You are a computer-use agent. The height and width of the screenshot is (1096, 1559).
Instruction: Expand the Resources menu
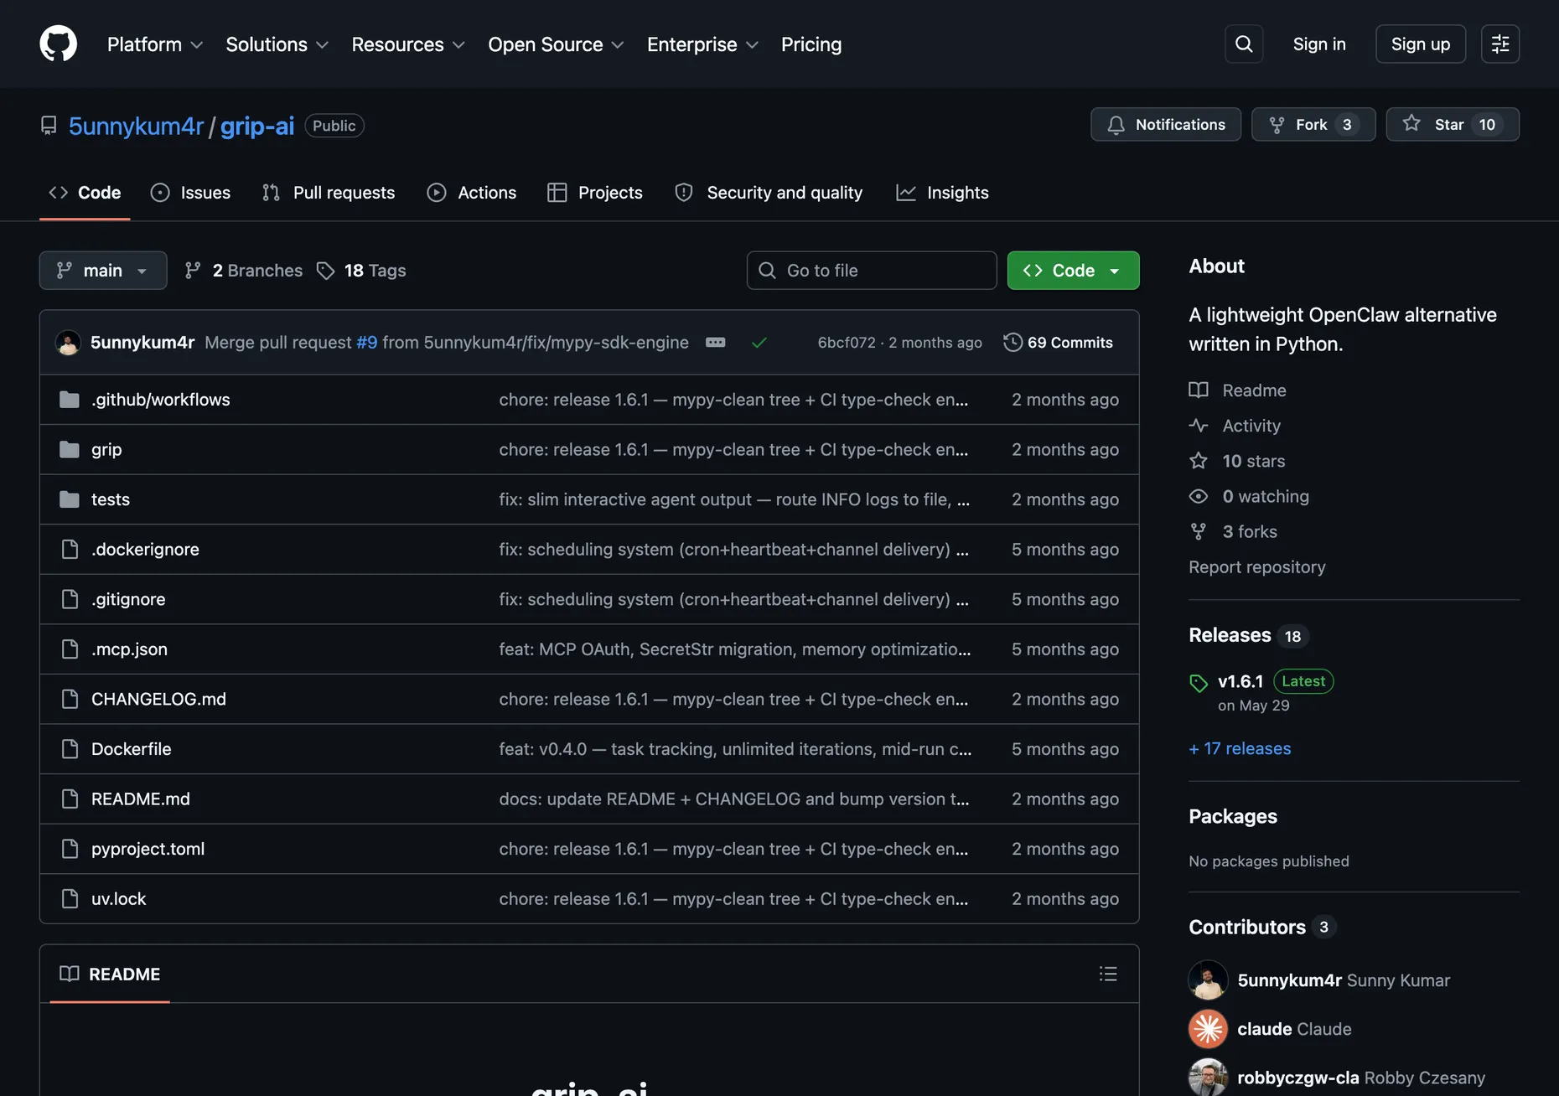(408, 44)
